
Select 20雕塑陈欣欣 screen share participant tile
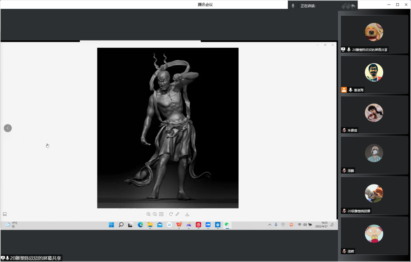click(374, 34)
